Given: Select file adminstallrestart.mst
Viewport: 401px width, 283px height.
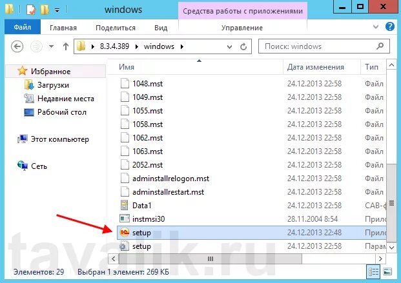Looking at the screenshot, I should point(168,192).
